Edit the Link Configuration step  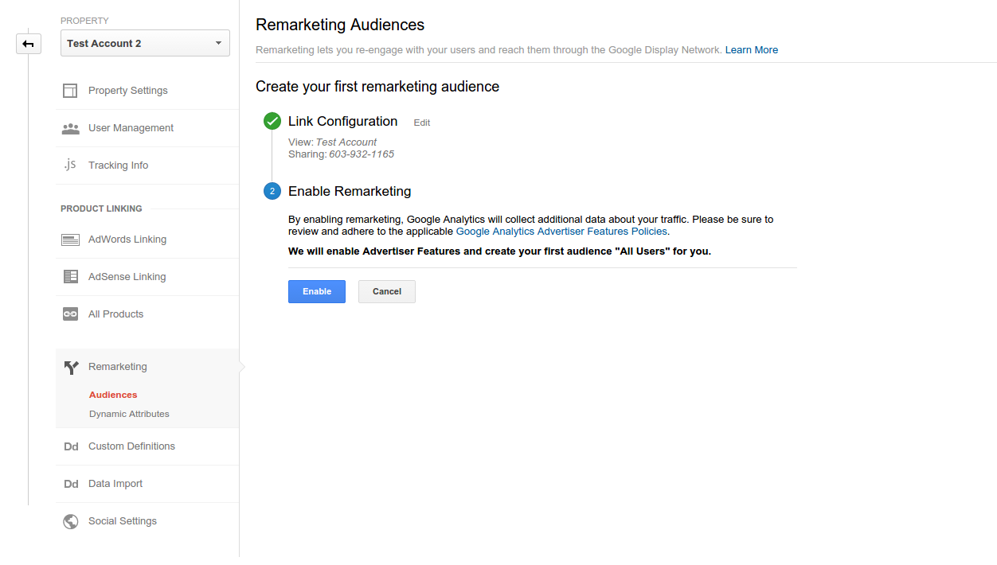pos(422,123)
